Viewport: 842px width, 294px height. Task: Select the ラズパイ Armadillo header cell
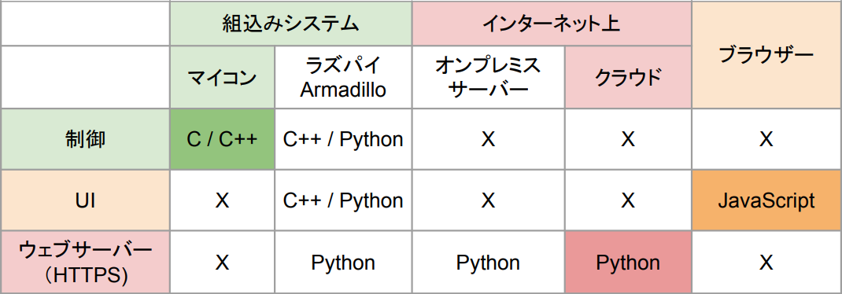[343, 77]
